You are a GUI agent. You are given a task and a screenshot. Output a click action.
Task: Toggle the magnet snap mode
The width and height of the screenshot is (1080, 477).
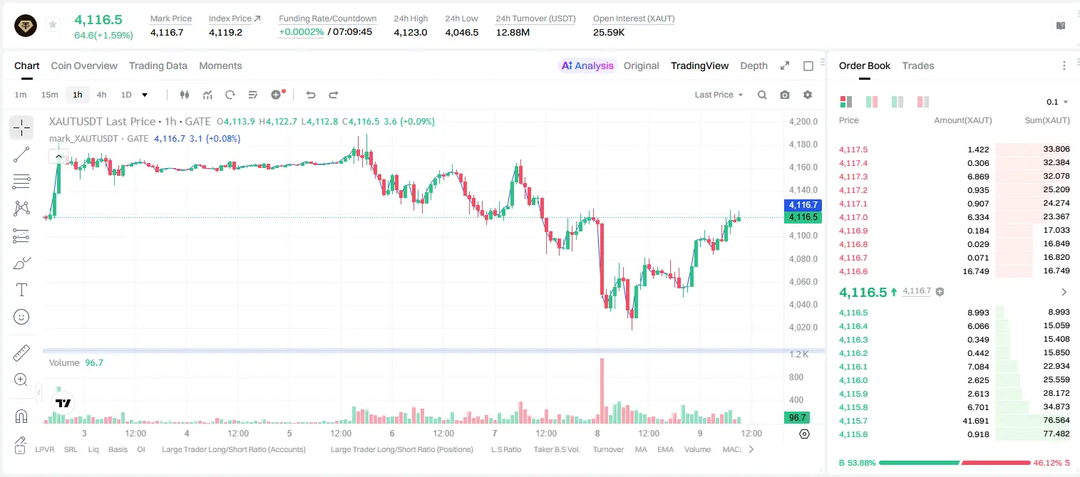[21, 416]
